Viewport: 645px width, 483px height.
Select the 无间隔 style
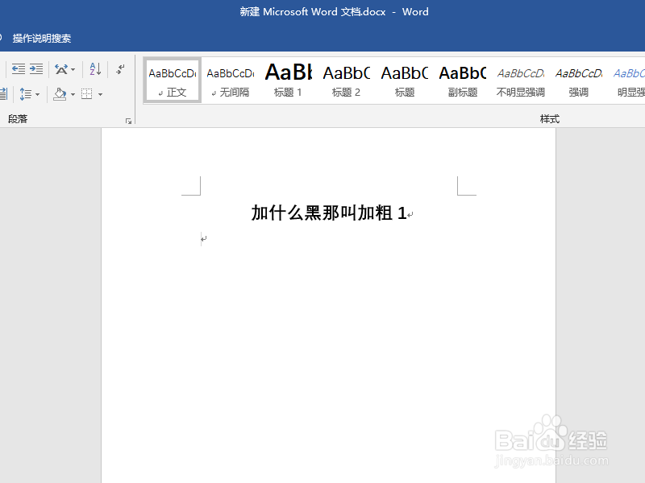230,80
